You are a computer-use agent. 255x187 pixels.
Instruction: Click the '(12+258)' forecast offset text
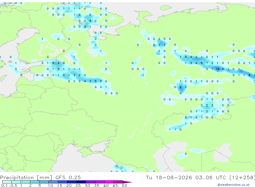pos(242,178)
